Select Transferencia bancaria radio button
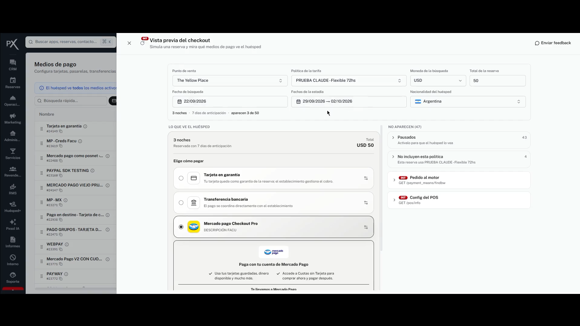Viewport: 580px width, 326px height. tap(181, 203)
